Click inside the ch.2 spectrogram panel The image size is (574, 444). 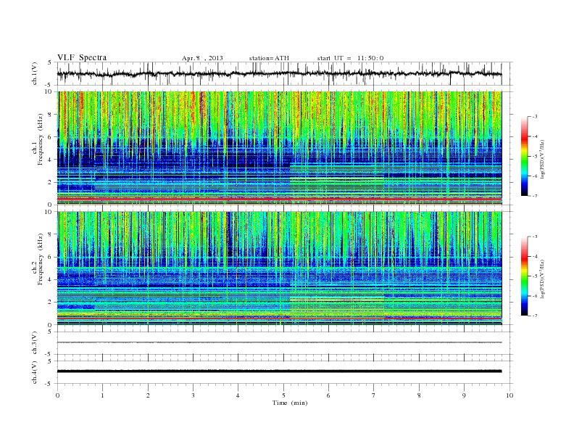point(280,268)
